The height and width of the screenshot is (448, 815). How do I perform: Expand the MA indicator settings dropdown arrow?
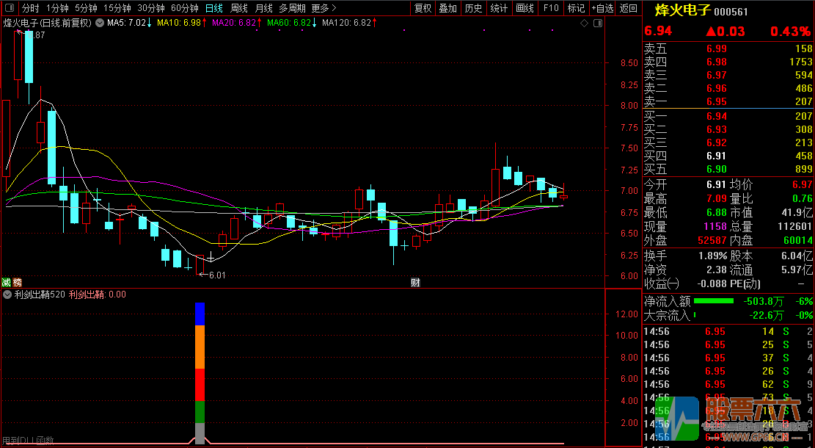tap(100, 23)
